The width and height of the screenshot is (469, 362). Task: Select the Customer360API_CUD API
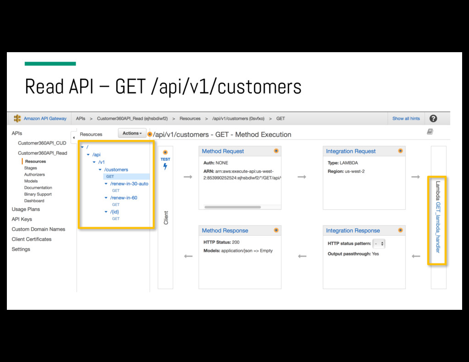pyautogui.click(x=42, y=143)
